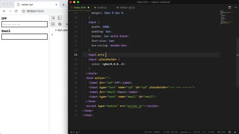
Task: Go back in browser history
Action: 4,11
